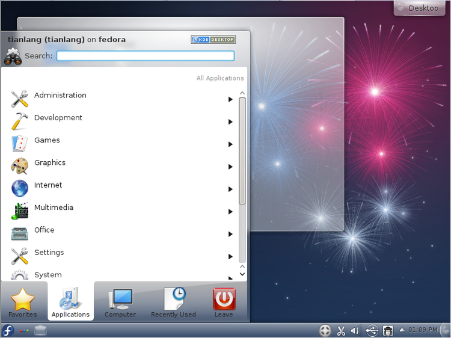451x338 pixels.
Task: Click the USB device notifier icon
Action: click(372, 331)
